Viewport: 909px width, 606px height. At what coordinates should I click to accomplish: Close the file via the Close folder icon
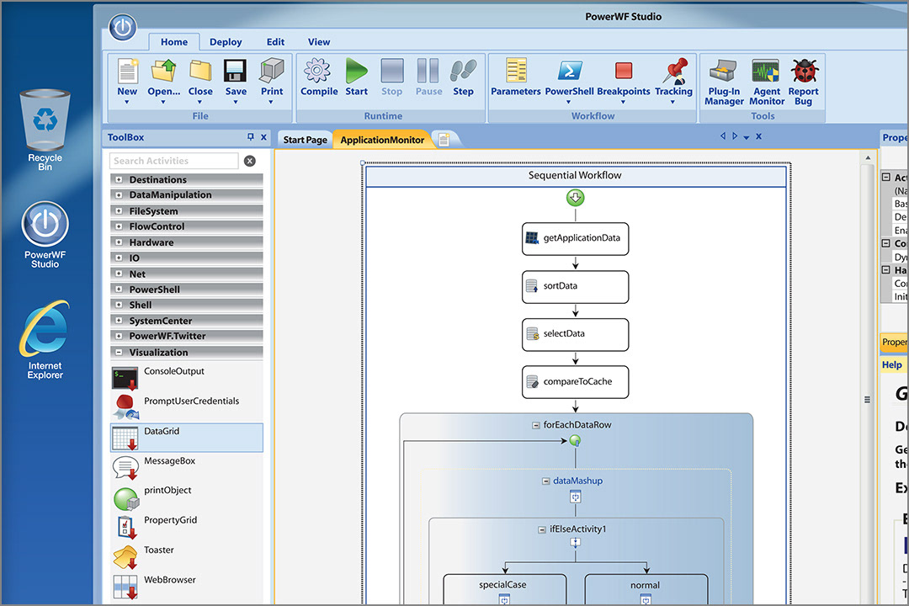[200, 71]
